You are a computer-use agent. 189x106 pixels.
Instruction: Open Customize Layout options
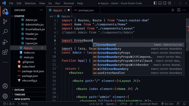point(170,3)
